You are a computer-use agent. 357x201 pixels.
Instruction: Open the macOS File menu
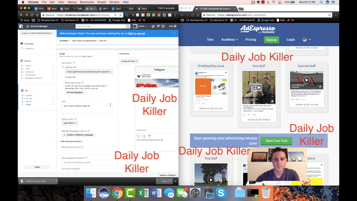tap(44, 2)
